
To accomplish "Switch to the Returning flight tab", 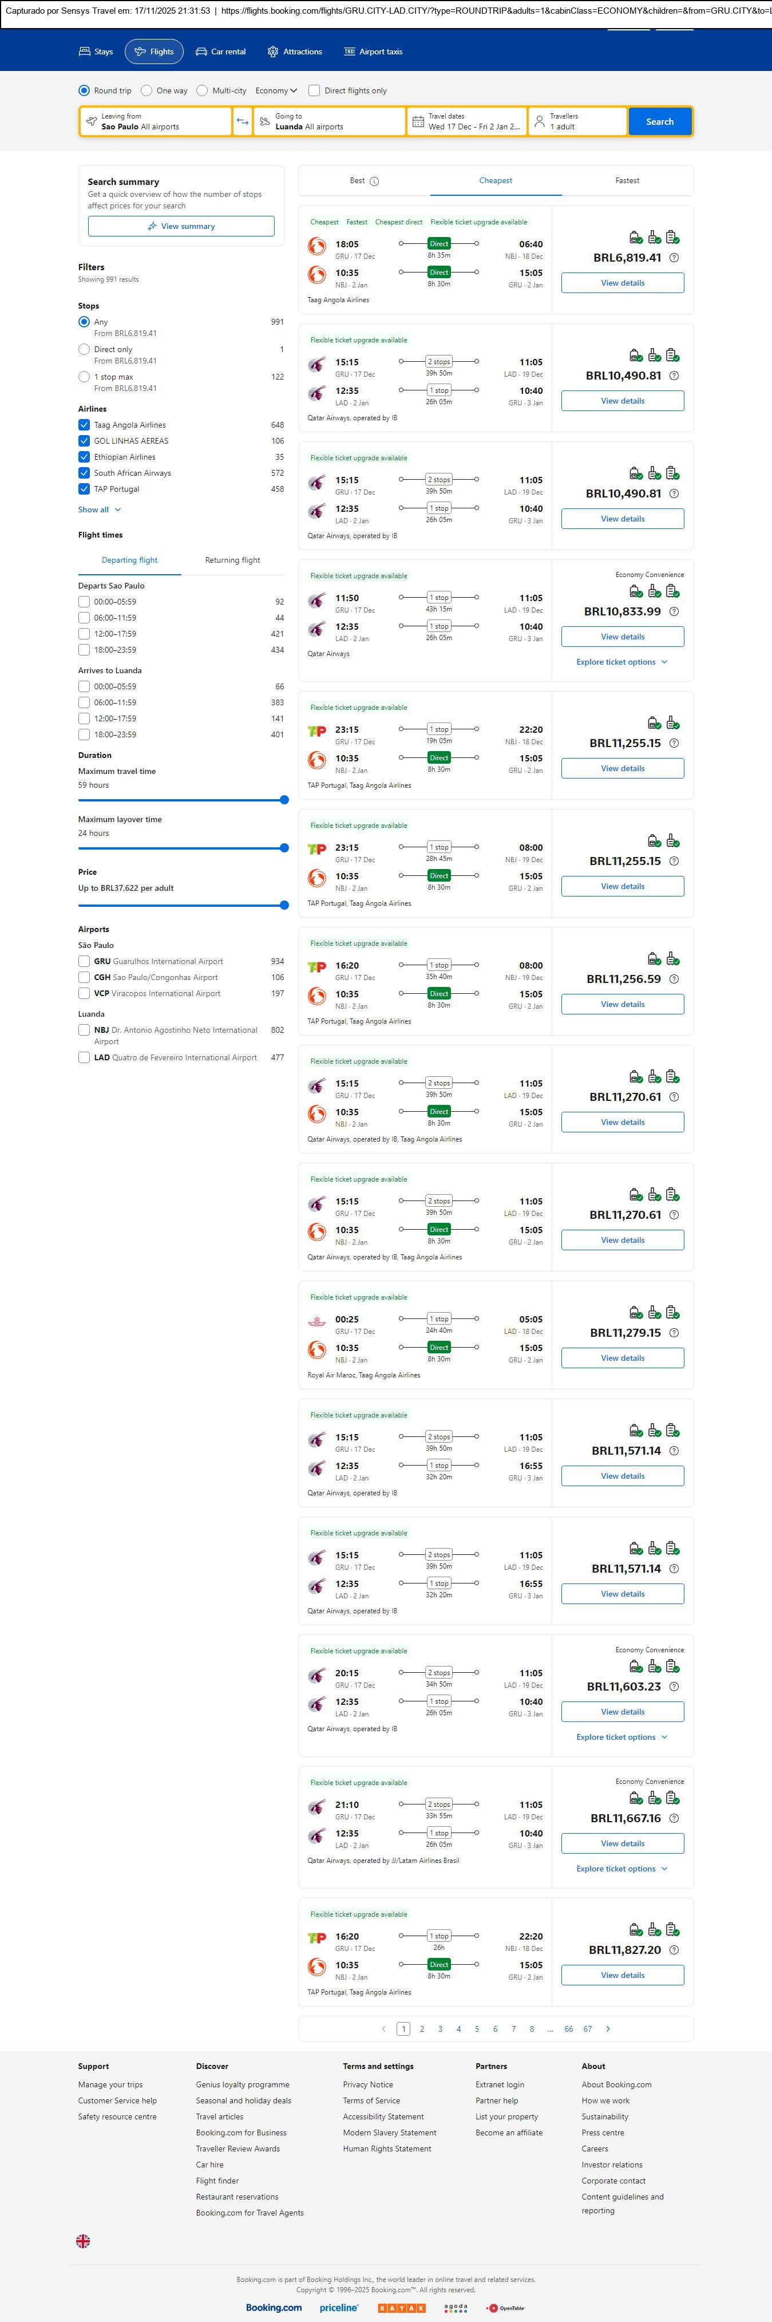I will [232, 560].
